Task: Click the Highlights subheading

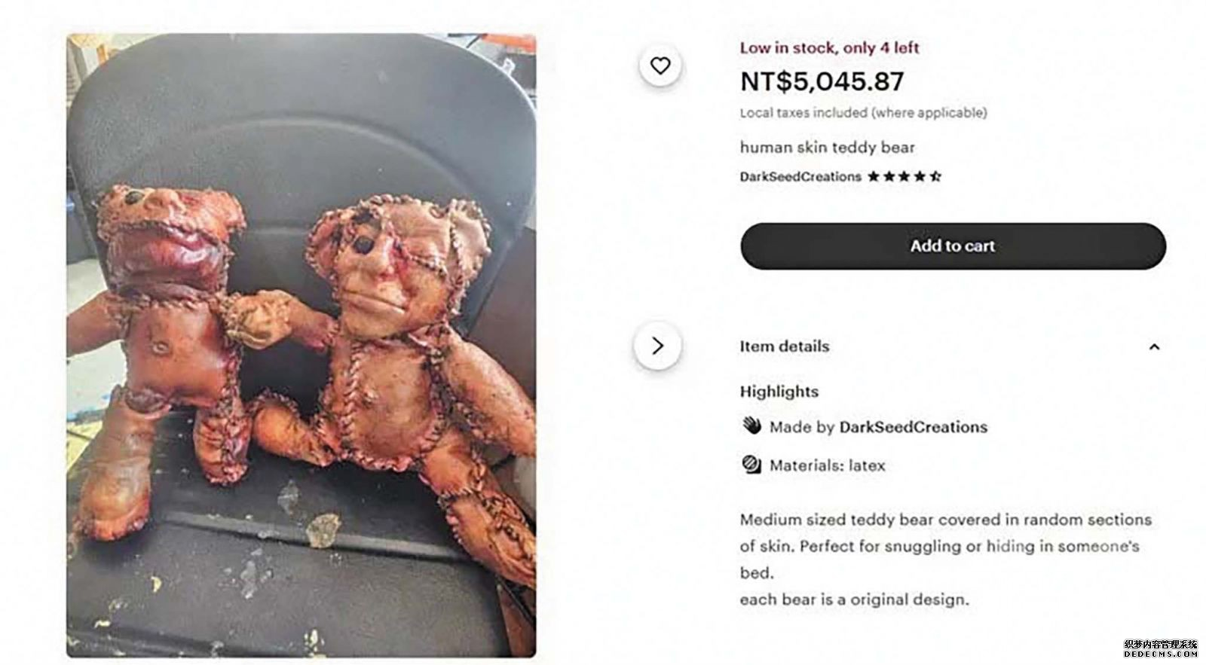Action: click(x=779, y=392)
